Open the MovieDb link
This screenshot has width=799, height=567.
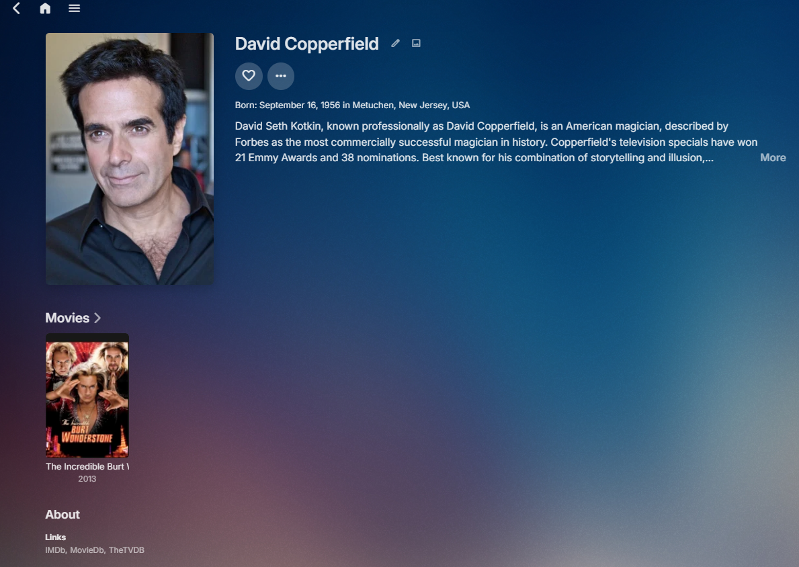point(87,550)
